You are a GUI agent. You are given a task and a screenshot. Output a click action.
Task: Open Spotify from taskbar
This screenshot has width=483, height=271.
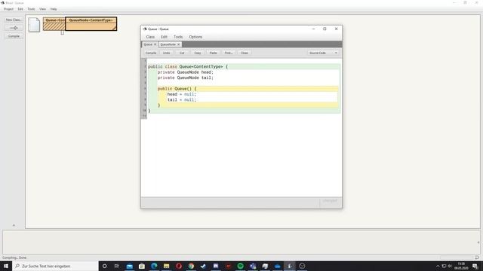click(240, 266)
